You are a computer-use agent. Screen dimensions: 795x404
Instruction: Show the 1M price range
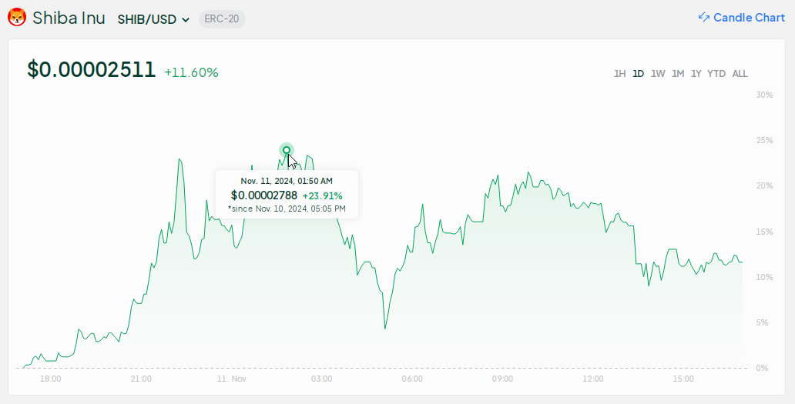tap(678, 74)
